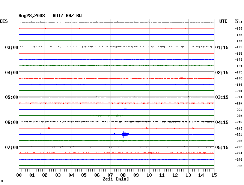This screenshot has height=185, width=244.
Task: Click minute 00 on the Zeit axis
Action: click(19, 175)
